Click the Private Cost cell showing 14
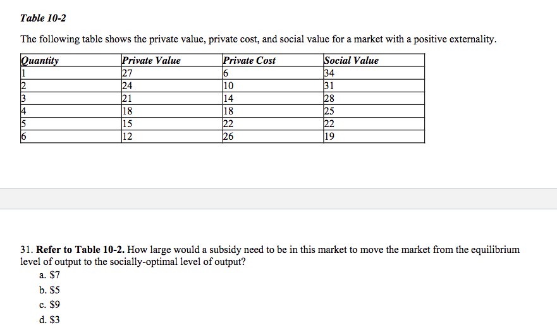Image resolution: width=557 pixels, height=332 pixels. 228,99
